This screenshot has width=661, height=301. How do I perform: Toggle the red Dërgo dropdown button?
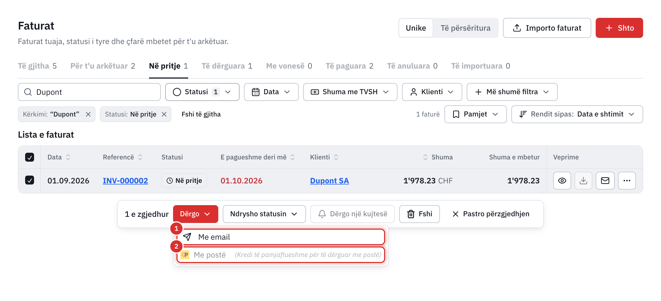(195, 214)
